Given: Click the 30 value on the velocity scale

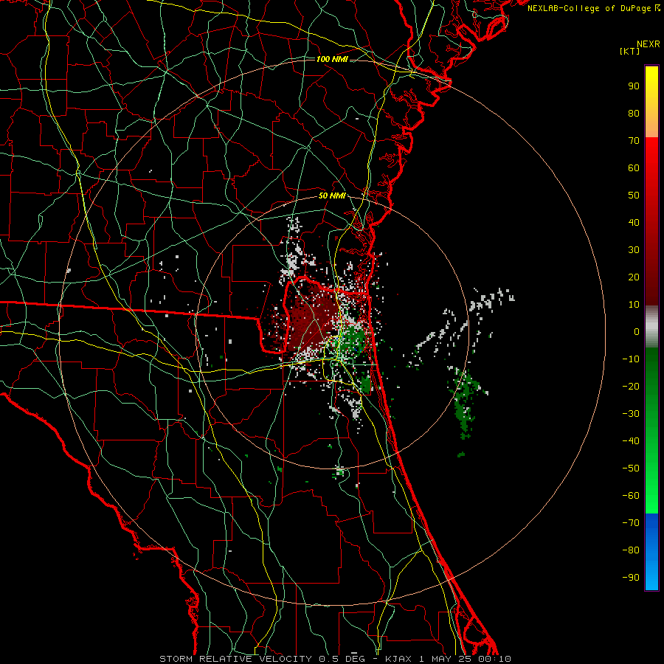Looking at the screenshot, I should 634,250.
